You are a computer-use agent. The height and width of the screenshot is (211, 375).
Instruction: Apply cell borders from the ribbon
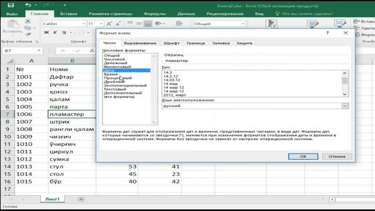click(81, 33)
